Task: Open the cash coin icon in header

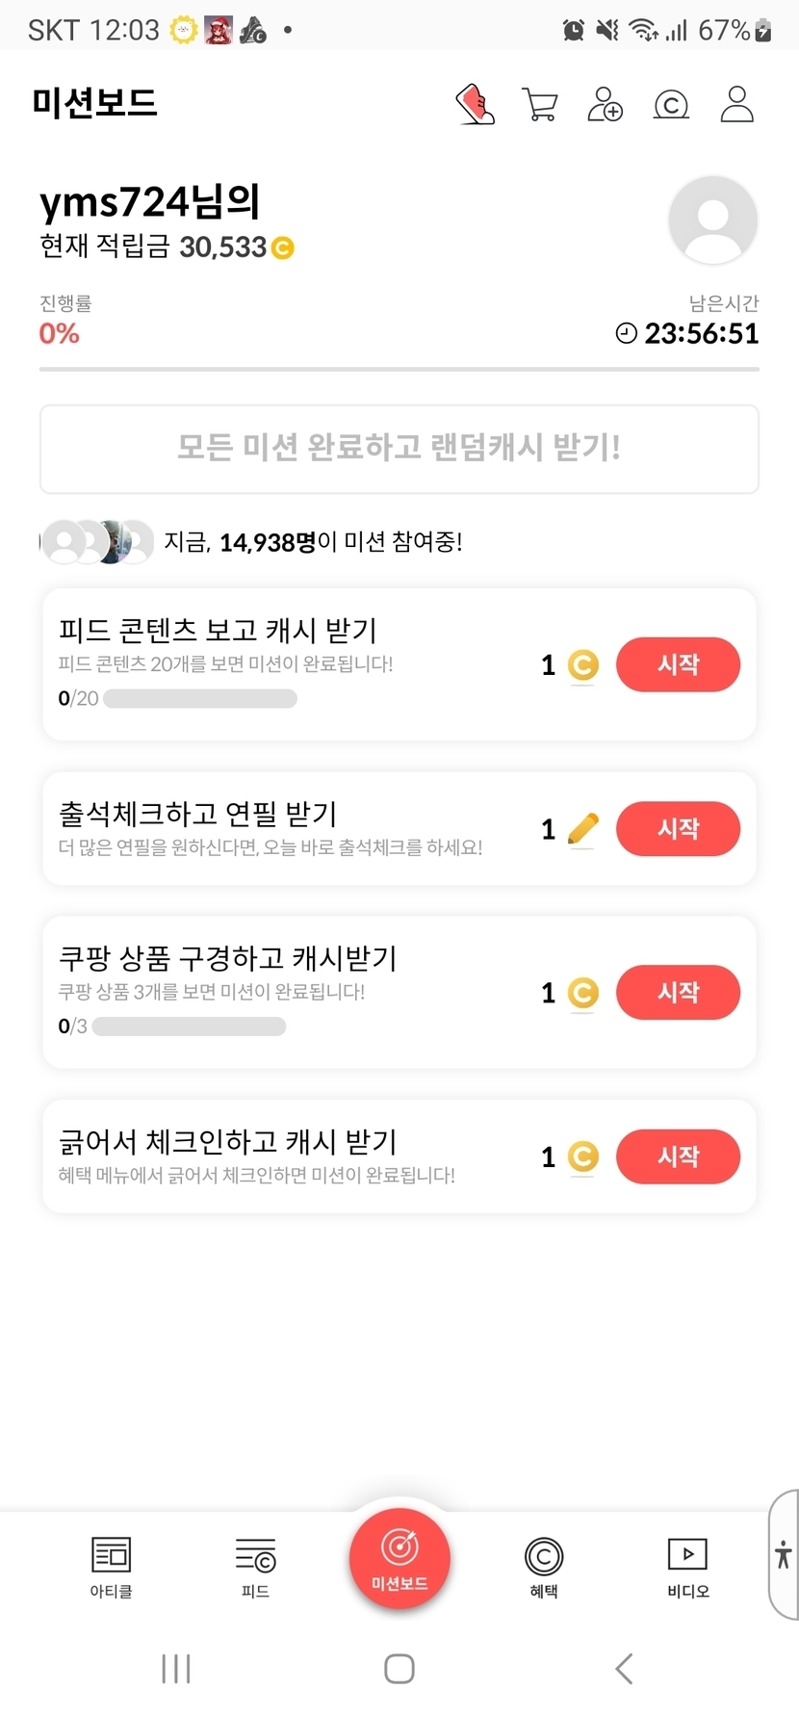Action: [x=671, y=105]
